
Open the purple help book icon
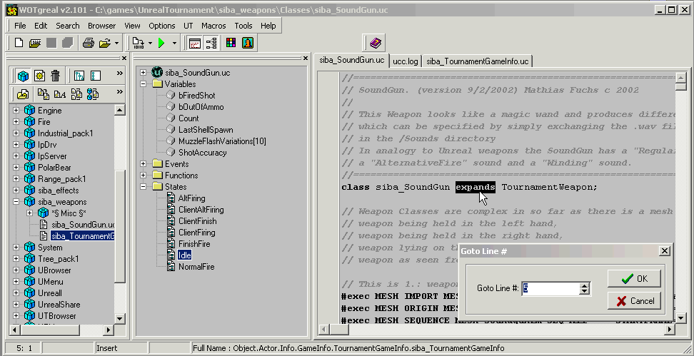pyautogui.click(x=376, y=44)
